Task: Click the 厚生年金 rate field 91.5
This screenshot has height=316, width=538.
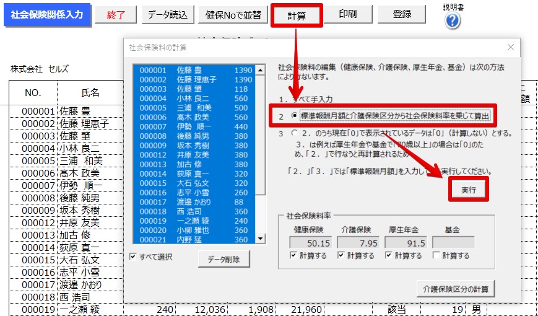Action: click(402, 243)
